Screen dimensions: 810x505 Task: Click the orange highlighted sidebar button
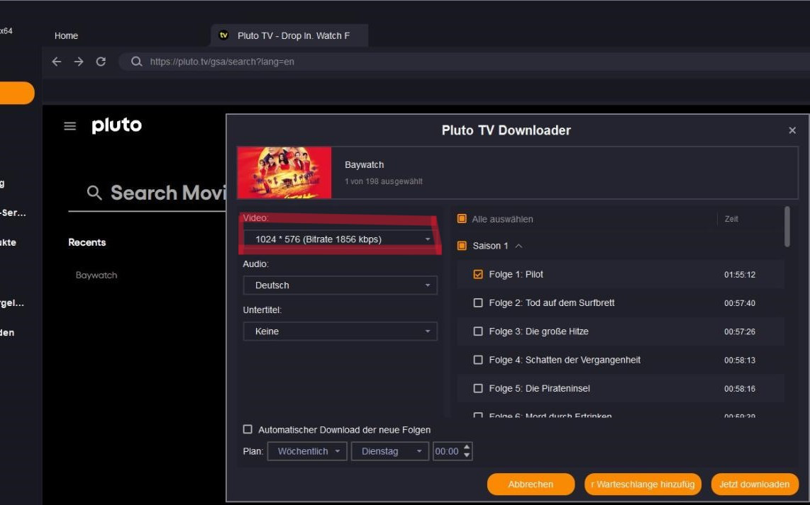coord(16,93)
